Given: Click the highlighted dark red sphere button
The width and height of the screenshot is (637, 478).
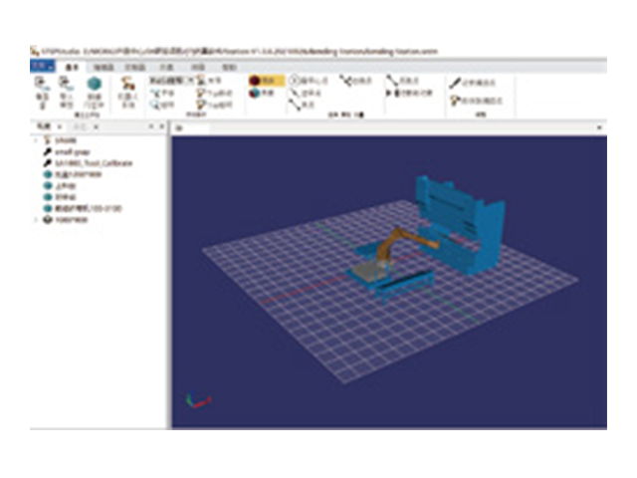Looking at the screenshot, I should (x=266, y=81).
